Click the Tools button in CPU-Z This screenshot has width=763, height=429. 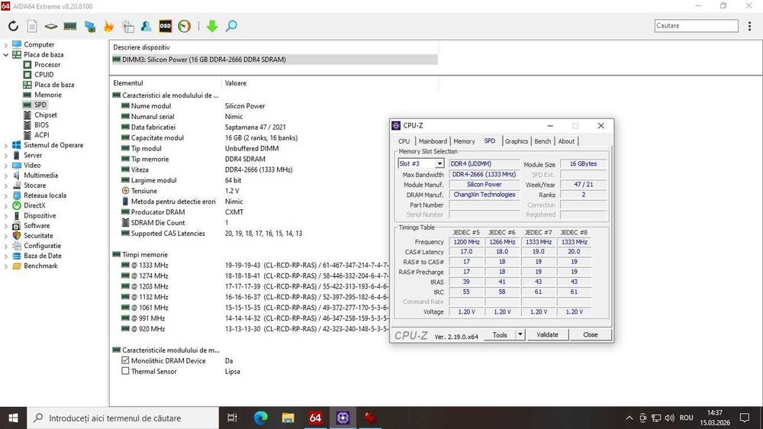[500, 334]
